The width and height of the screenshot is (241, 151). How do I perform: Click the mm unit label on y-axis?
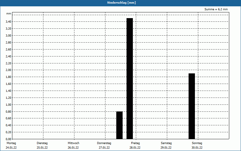9,14
